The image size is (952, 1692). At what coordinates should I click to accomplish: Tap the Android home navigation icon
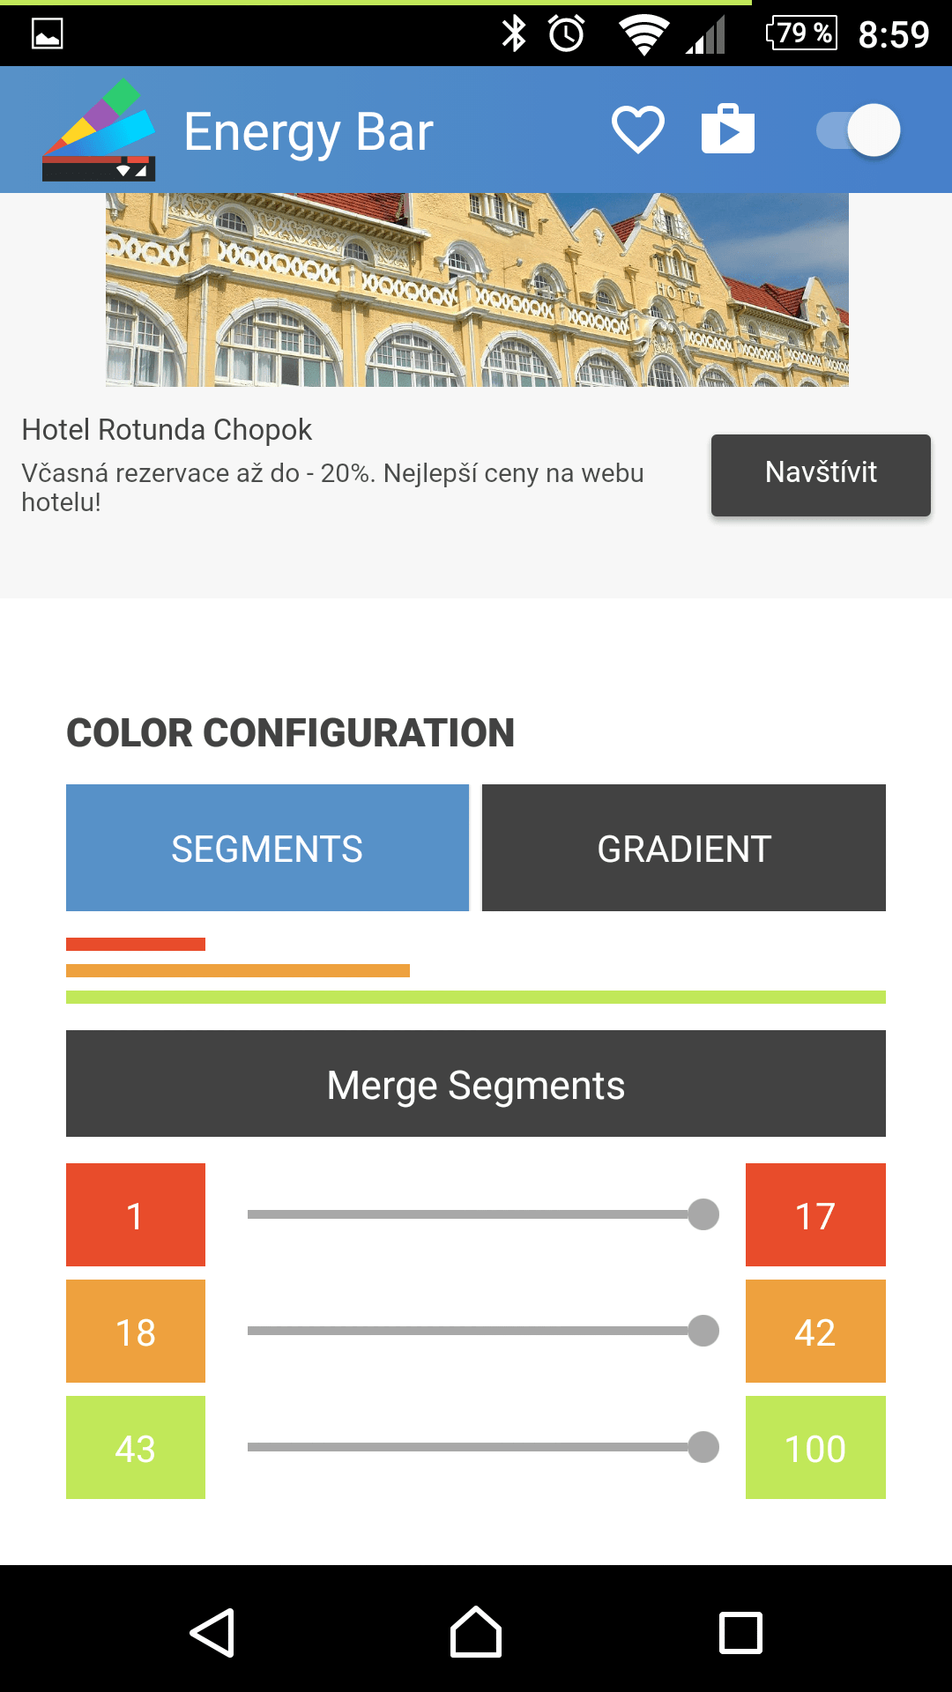(x=476, y=1632)
